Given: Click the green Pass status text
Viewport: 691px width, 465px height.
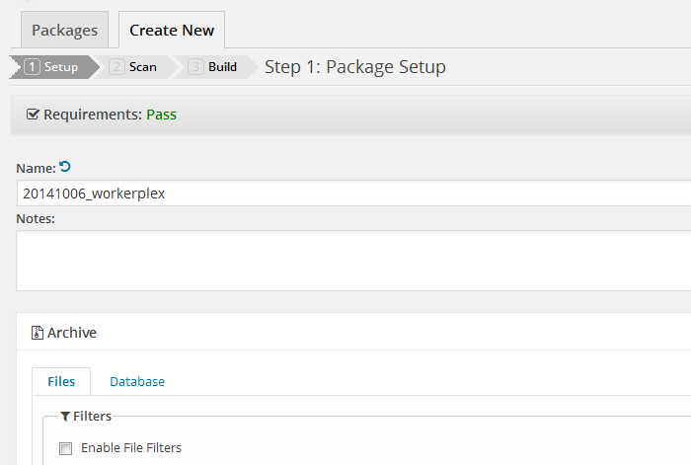Looking at the screenshot, I should [161, 115].
